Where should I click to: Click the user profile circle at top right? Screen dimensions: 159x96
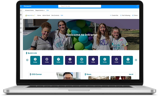(x=138, y=6)
